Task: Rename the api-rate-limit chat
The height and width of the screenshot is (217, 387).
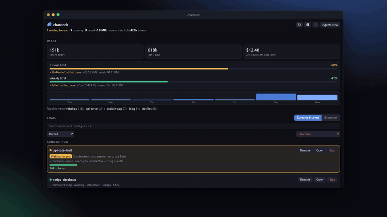Action: [x=305, y=150]
